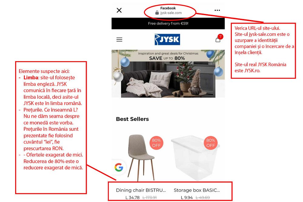The image size is (303, 202).
Task: Click the L 34.78 chair price
Action: click(x=132, y=197)
